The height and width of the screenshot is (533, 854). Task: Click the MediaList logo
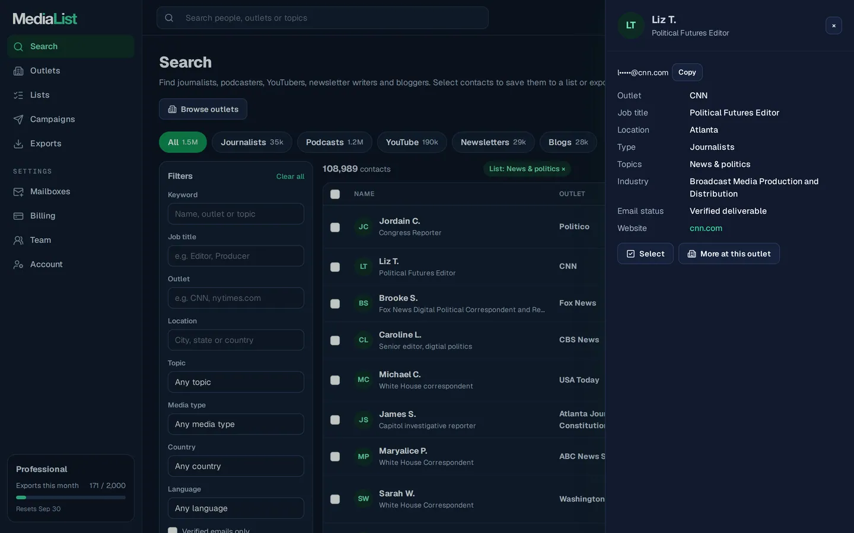45,19
